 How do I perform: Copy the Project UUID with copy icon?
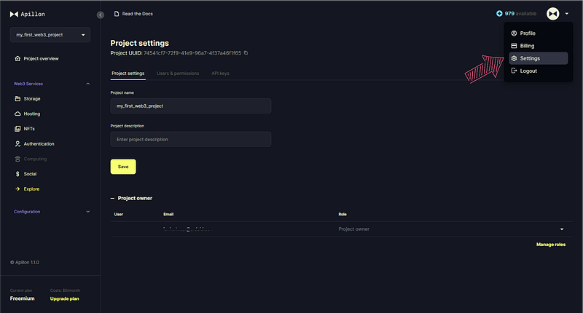[x=246, y=53]
